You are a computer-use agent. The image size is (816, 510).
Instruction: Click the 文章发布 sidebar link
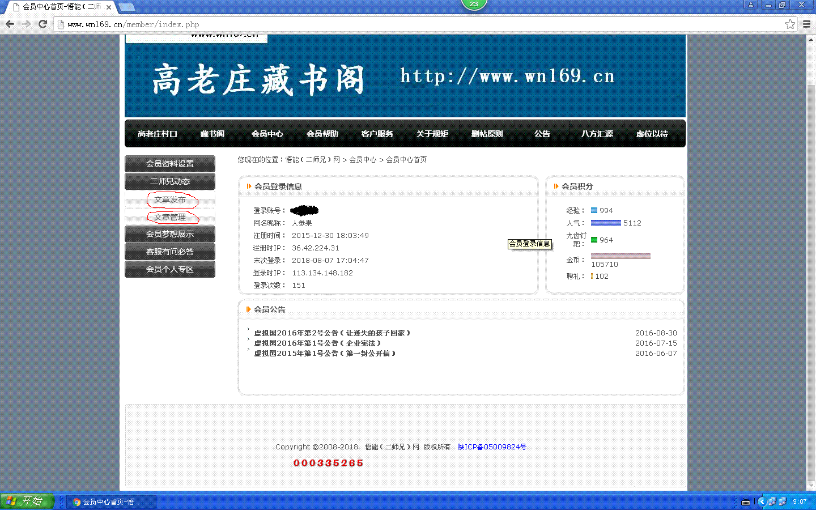tap(170, 199)
